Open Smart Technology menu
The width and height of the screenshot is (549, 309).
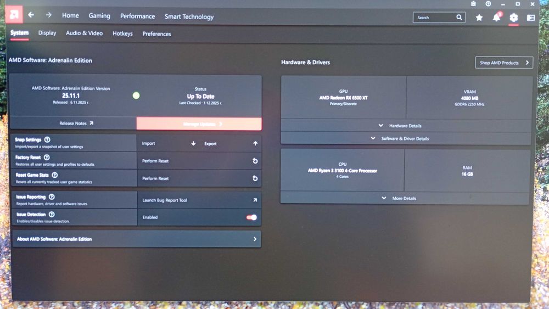pyautogui.click(x=189, y=17)
